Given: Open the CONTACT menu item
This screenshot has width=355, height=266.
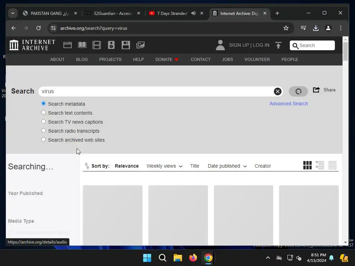Looking at the screenshot, I should (200, 60).
